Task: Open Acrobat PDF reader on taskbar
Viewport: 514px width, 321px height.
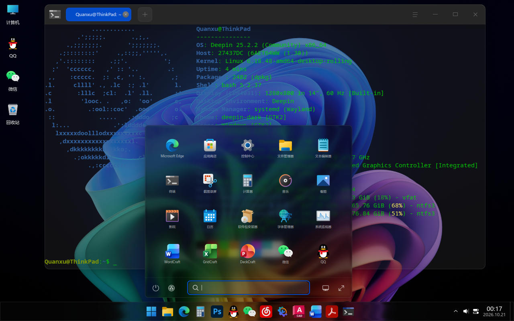Action: pyautogui.click(x=332, y=311)
